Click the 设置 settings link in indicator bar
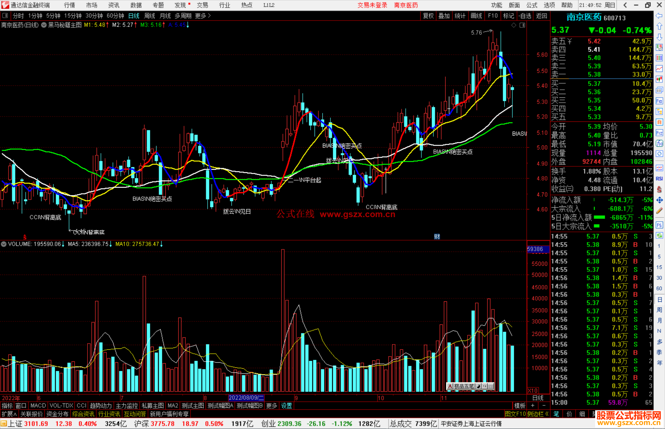This screenshot has height=429, width=665. pos(286,406)
